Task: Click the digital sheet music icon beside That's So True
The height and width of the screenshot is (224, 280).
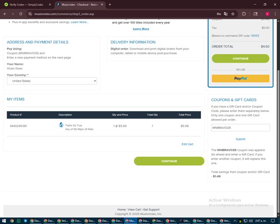Action: tap(61, 125)
